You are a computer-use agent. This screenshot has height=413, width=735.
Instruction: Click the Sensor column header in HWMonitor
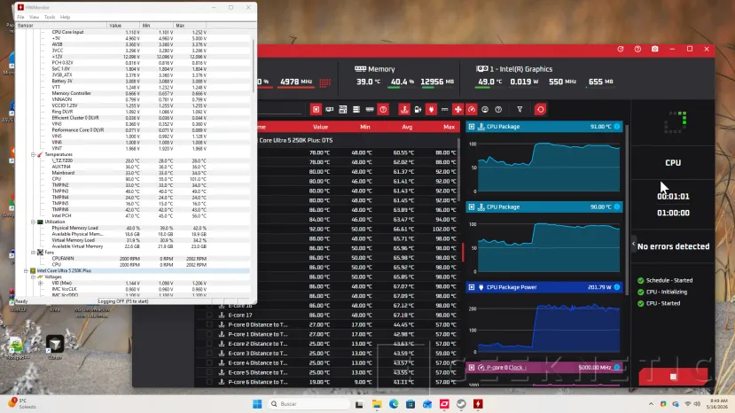61,26
